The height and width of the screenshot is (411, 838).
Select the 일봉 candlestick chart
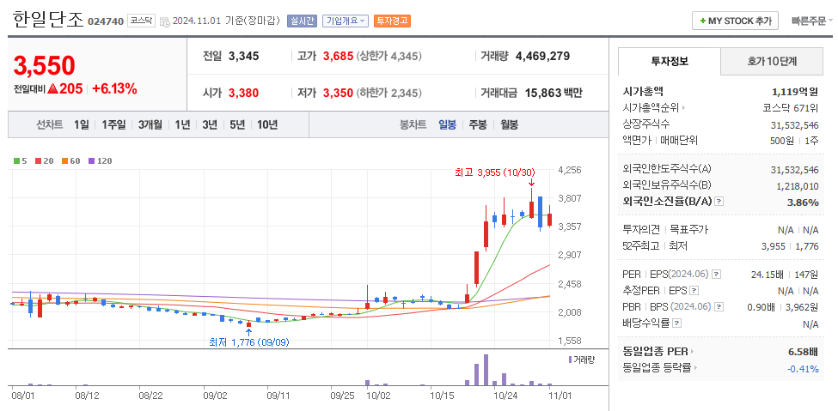(x=447, y=125)
